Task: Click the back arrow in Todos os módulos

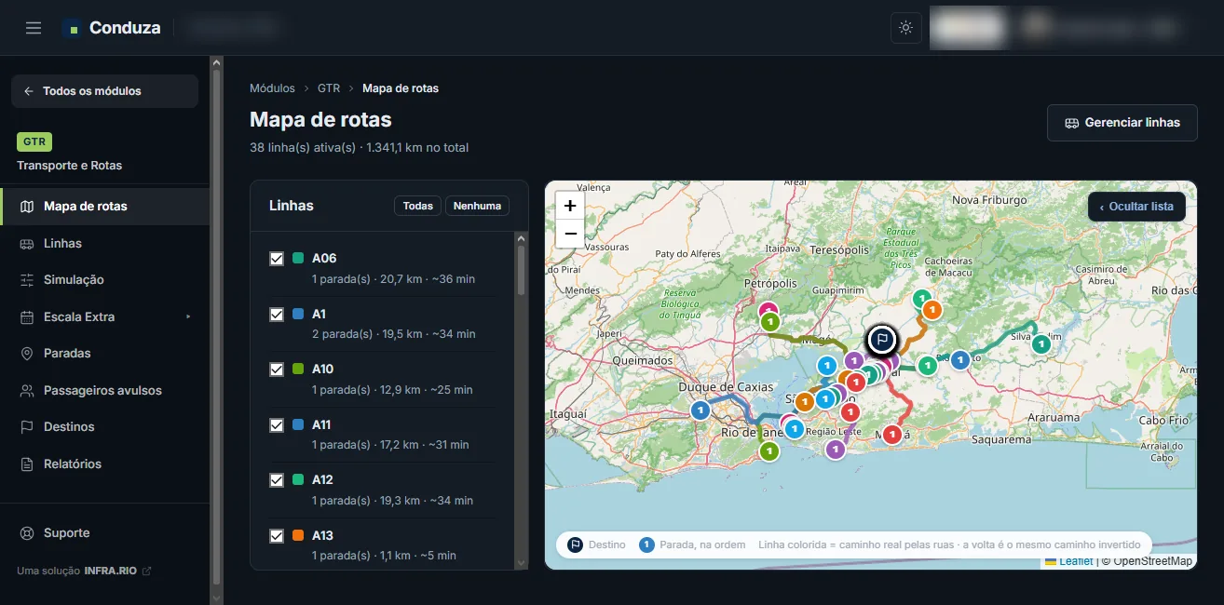Action: 29,91
